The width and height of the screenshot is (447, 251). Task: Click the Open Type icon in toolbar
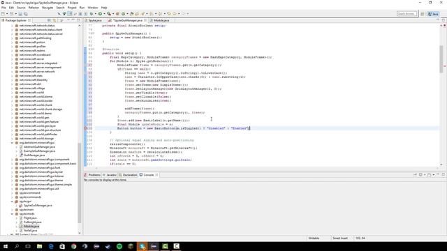tap(131, 14)
